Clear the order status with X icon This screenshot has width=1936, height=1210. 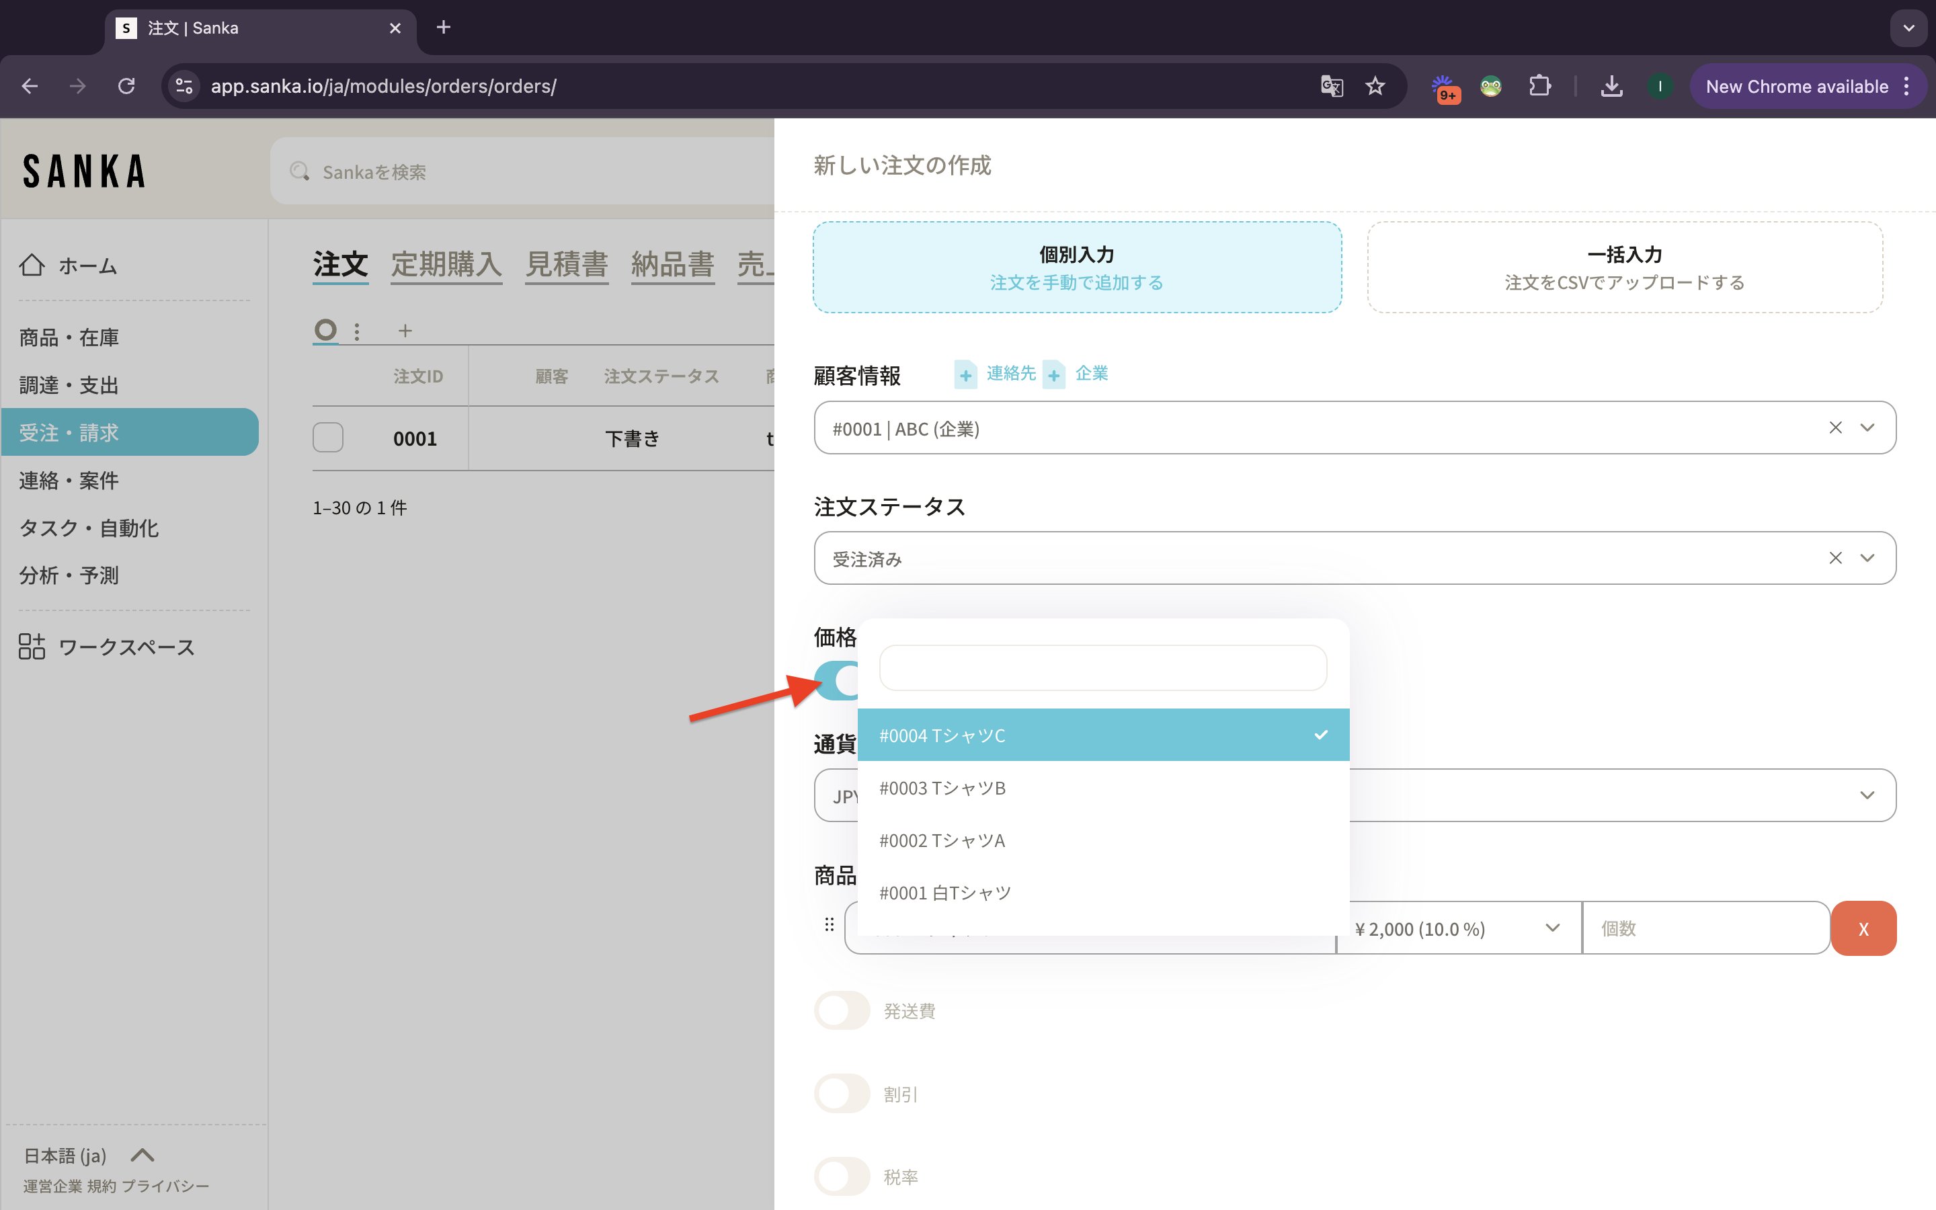coord(1835,558)
